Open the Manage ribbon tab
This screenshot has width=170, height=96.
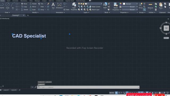click(37, 1)
